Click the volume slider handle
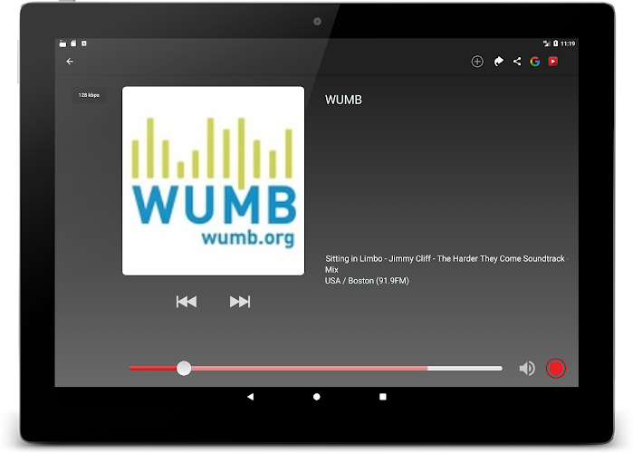Image resolution: width=633 pixels, height=453 pixels. pyautogui.click(x=184, y=368)
